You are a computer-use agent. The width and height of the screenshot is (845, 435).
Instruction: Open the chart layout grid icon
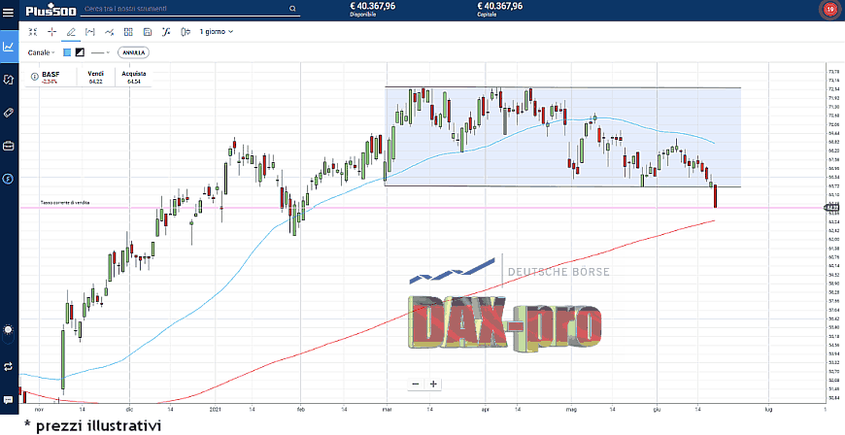(128, 32)
